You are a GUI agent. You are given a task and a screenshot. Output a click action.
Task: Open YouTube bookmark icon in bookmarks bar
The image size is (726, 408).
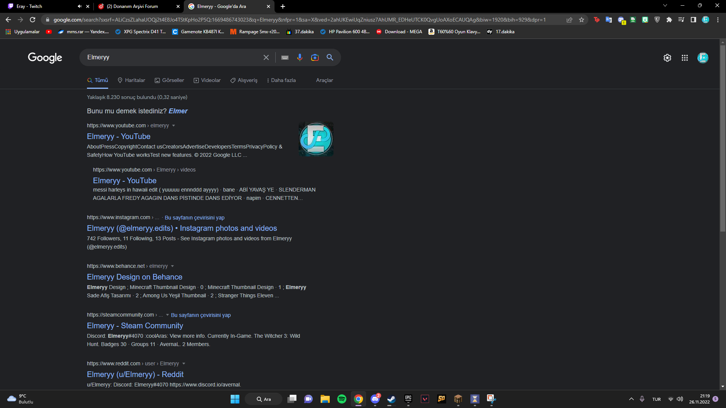[49, 32]
